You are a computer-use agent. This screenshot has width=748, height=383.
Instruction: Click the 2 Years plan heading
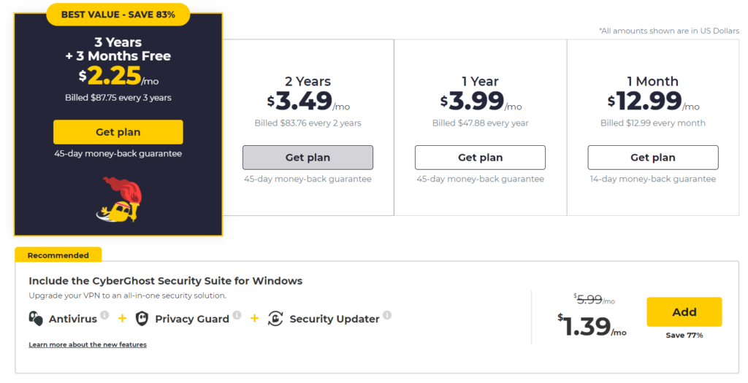point(308,82)
